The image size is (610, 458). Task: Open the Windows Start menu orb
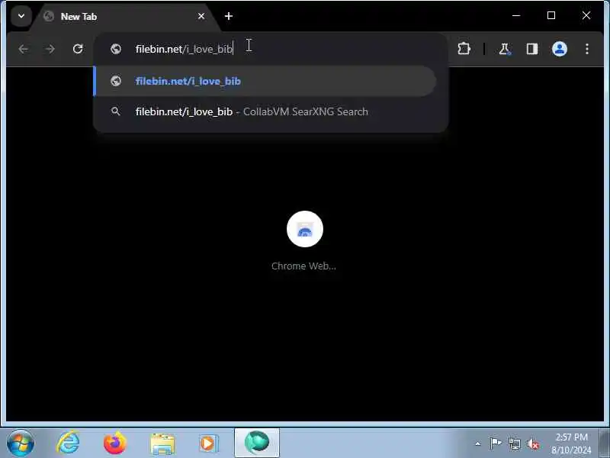[21, 443]
